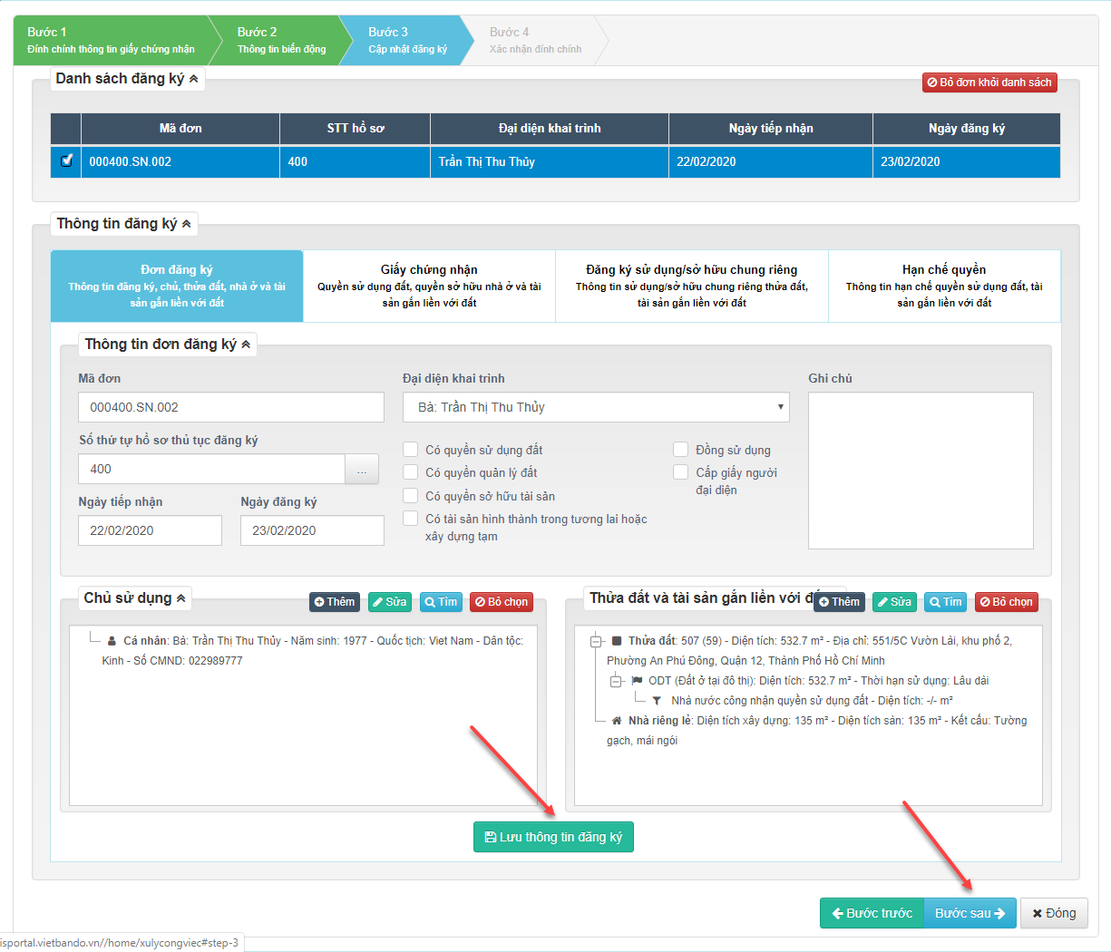The height and width of the screenshot is (952, 1111).
Task: Click Lưu thông tin đăng ký button
Action: click(x=553, y=837)
